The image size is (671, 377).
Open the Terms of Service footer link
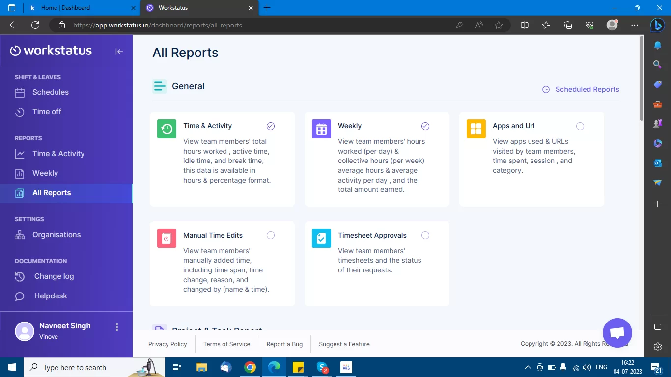[226, 344]
